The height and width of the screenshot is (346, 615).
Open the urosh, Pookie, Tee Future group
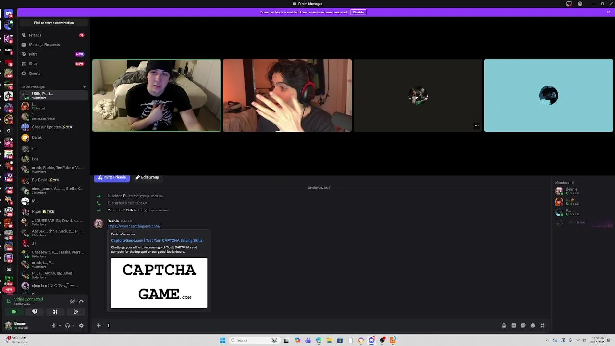coord(53,169)
